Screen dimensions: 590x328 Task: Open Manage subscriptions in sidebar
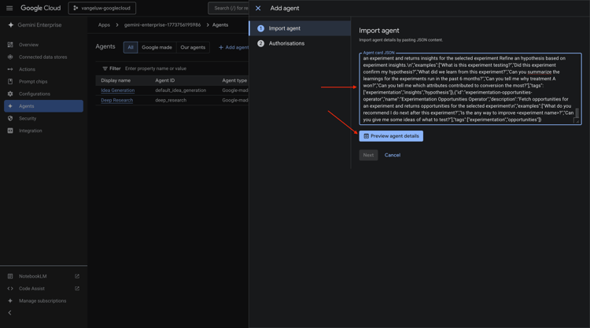[43, 301]
